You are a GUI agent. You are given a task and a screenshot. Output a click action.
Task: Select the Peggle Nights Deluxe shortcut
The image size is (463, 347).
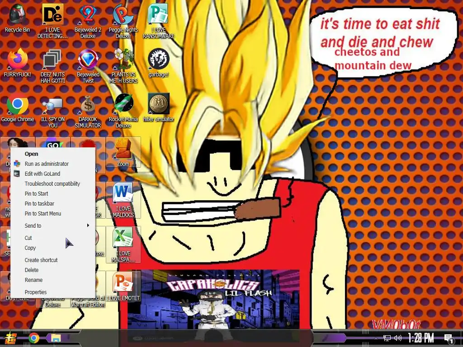click(123, 21)
